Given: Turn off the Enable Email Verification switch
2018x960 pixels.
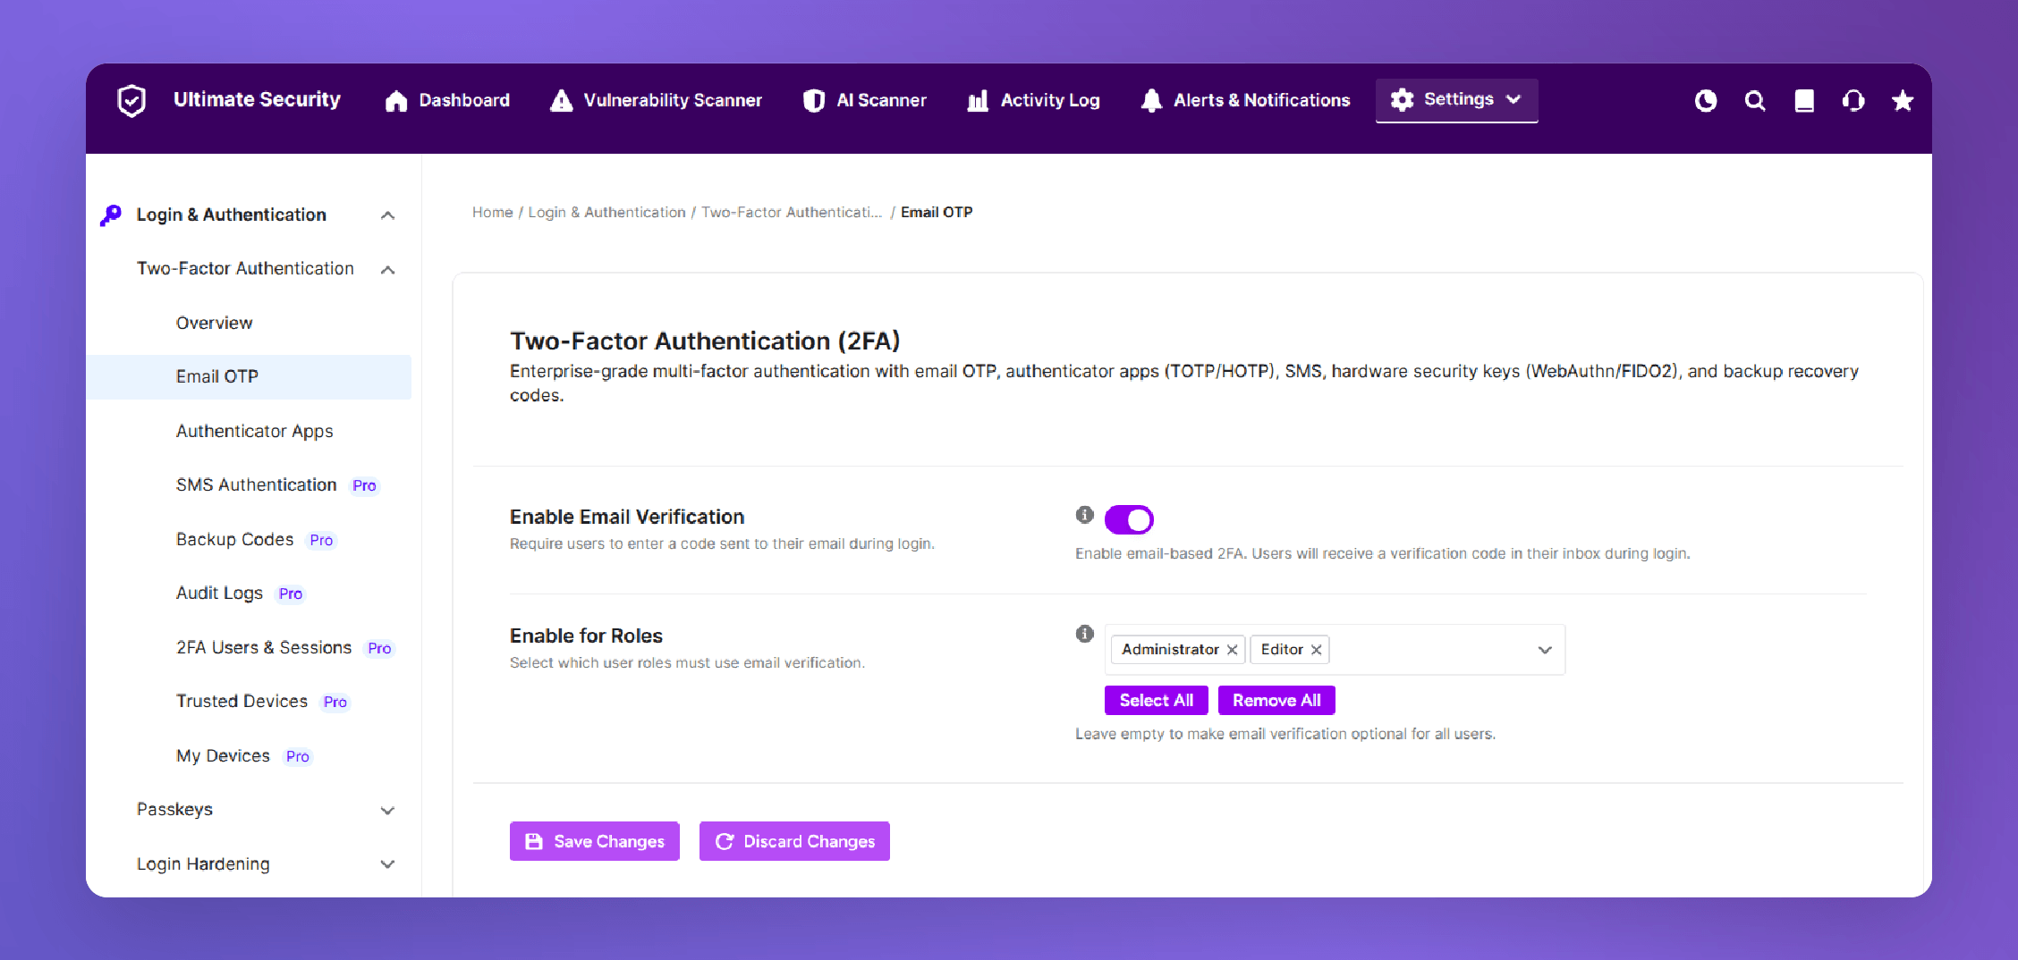Looking at the screenshot, I should click(1129, 519).
